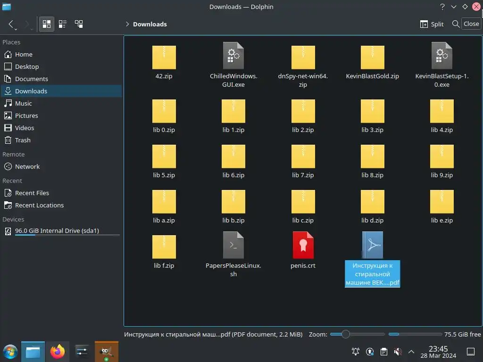Open GIMP taskbar icon

tap(106, 352)
